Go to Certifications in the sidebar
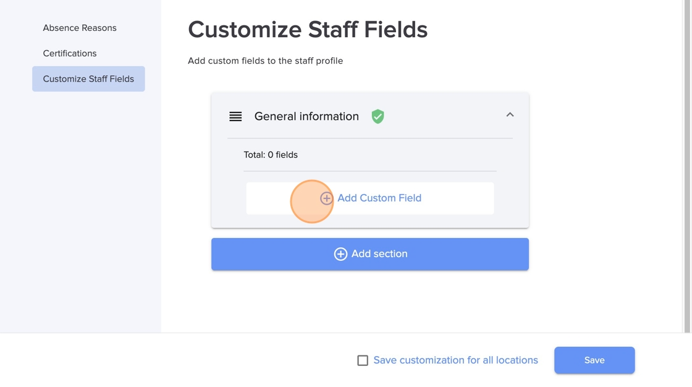Image resolution: width=692 pixels, height=387 pixels. [70, 53]
